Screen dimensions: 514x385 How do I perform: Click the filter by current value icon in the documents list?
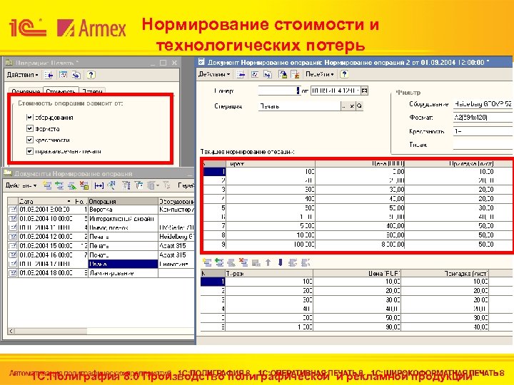tap(138, 185)
